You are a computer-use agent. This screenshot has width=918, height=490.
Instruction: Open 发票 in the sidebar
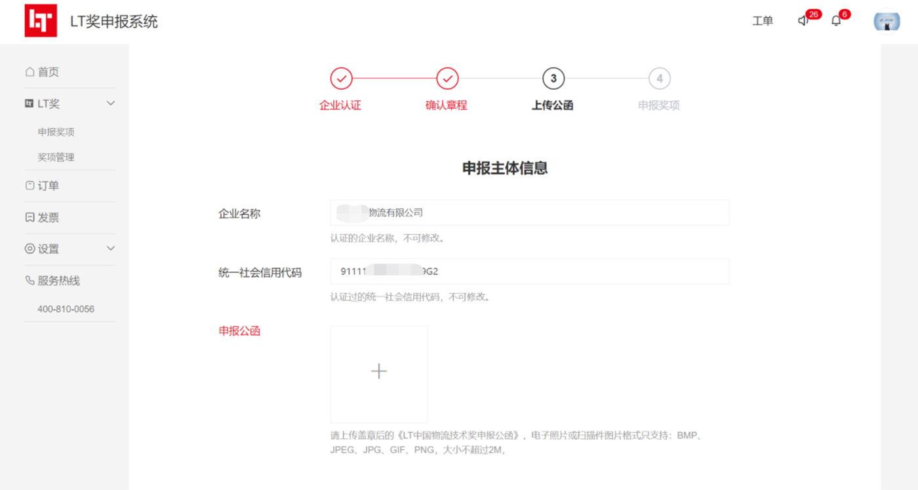tap(43, 217)
